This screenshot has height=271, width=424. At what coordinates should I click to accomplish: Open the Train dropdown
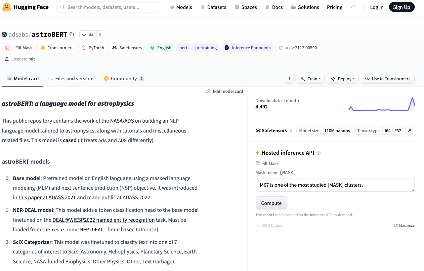pyautogui.click(x=311, y=79)
